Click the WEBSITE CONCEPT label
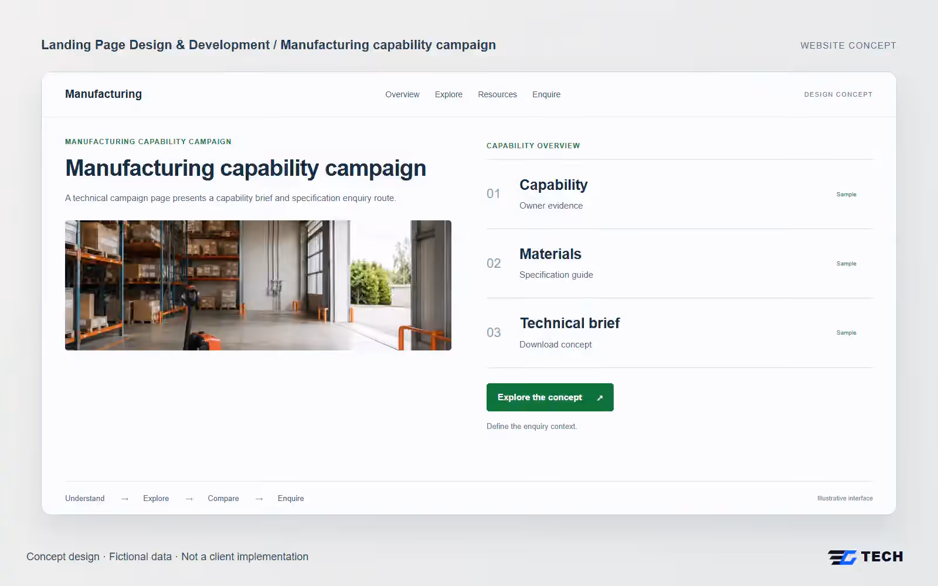938x586 pixels. pos(848,46)
